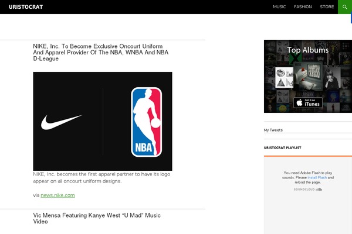Open the Top Albums banner

tap(308, 76)
